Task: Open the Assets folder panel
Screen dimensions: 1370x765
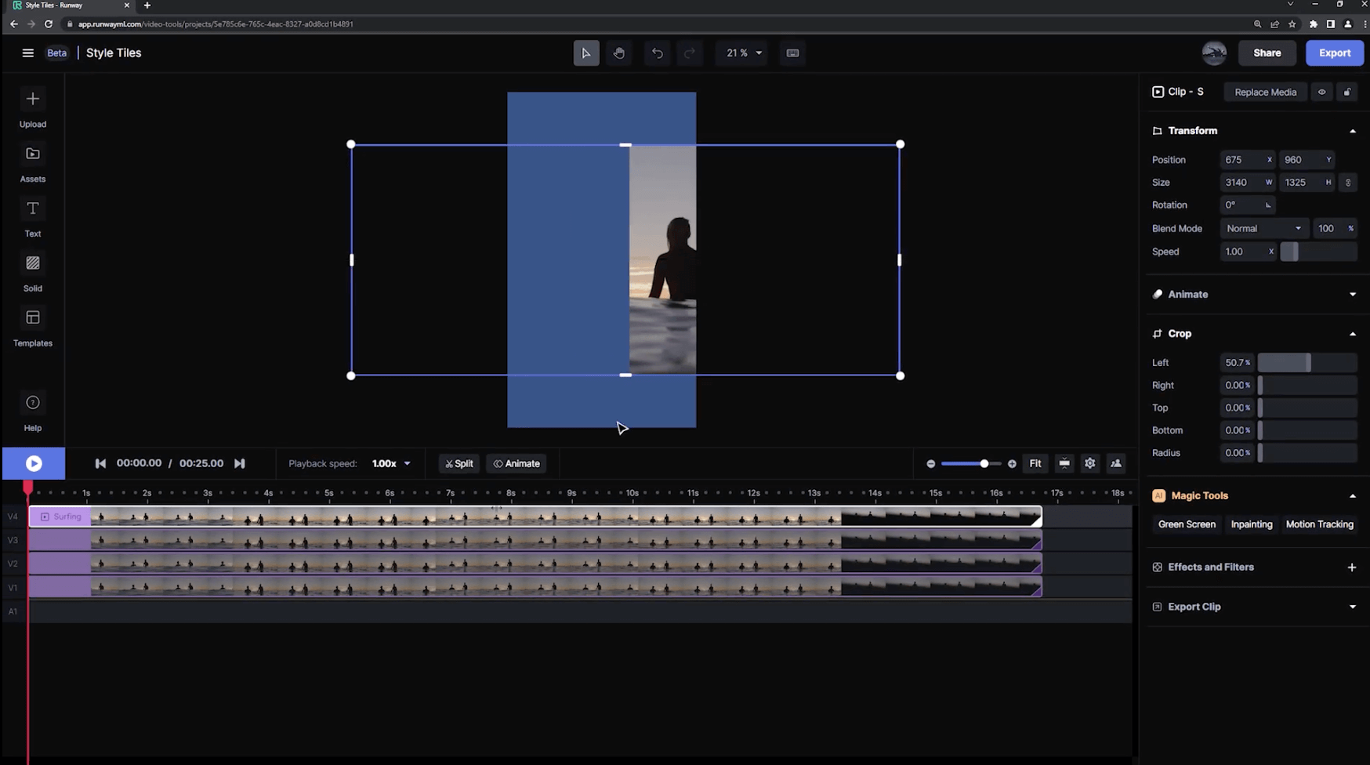Action: coord(32,163)
